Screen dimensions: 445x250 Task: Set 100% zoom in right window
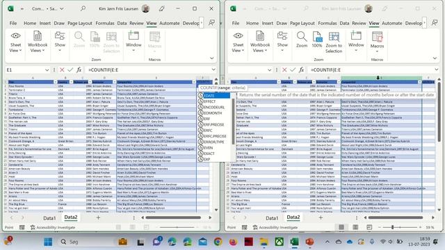317,40
